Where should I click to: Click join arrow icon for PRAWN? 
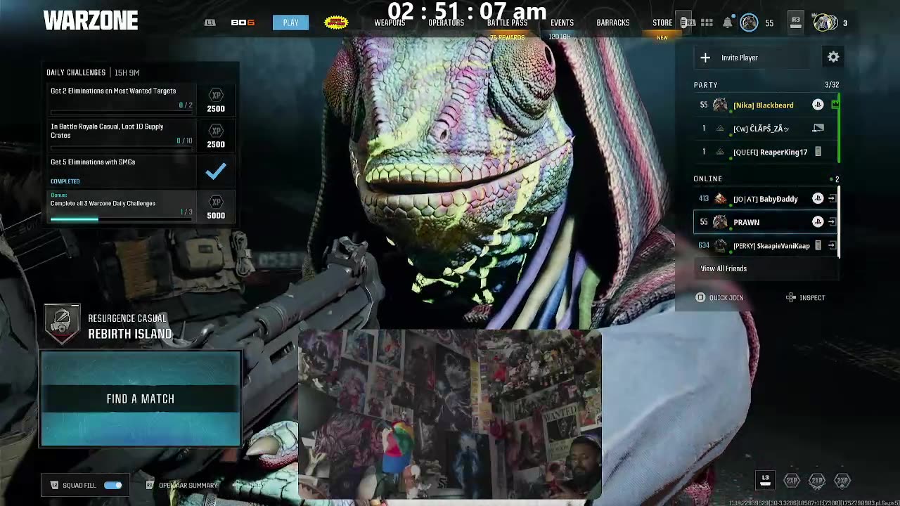[x=832, y=222]
